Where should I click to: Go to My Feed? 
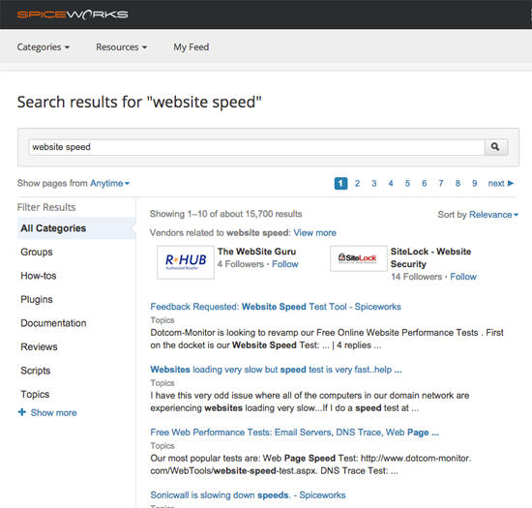click(191, 46)
